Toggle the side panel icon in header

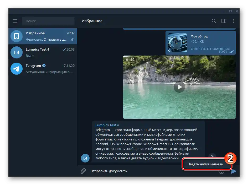coord(224,21)
